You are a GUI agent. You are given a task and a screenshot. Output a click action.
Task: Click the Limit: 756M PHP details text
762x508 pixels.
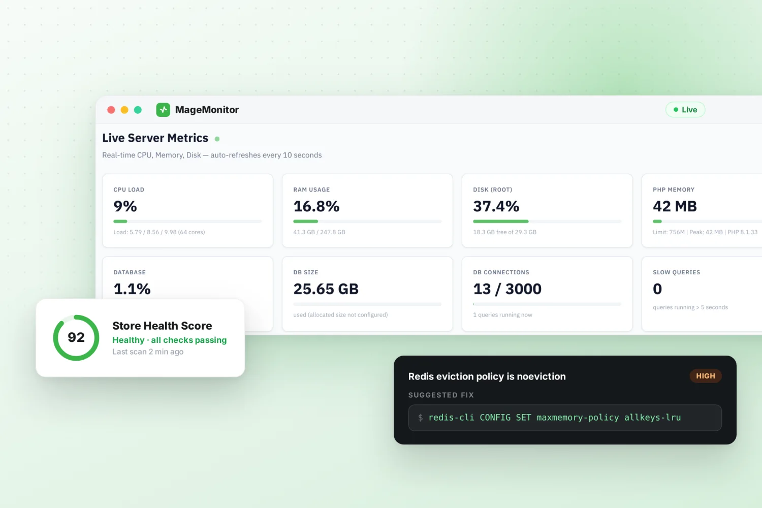click(x=705, y=232)
